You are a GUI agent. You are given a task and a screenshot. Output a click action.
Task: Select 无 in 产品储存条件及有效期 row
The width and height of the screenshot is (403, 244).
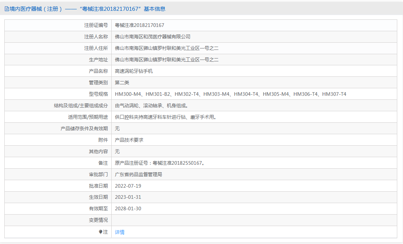point(117,128)
